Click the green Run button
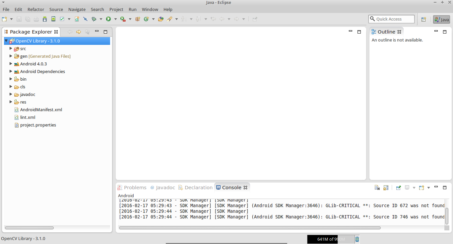 (x=108, y=19)
